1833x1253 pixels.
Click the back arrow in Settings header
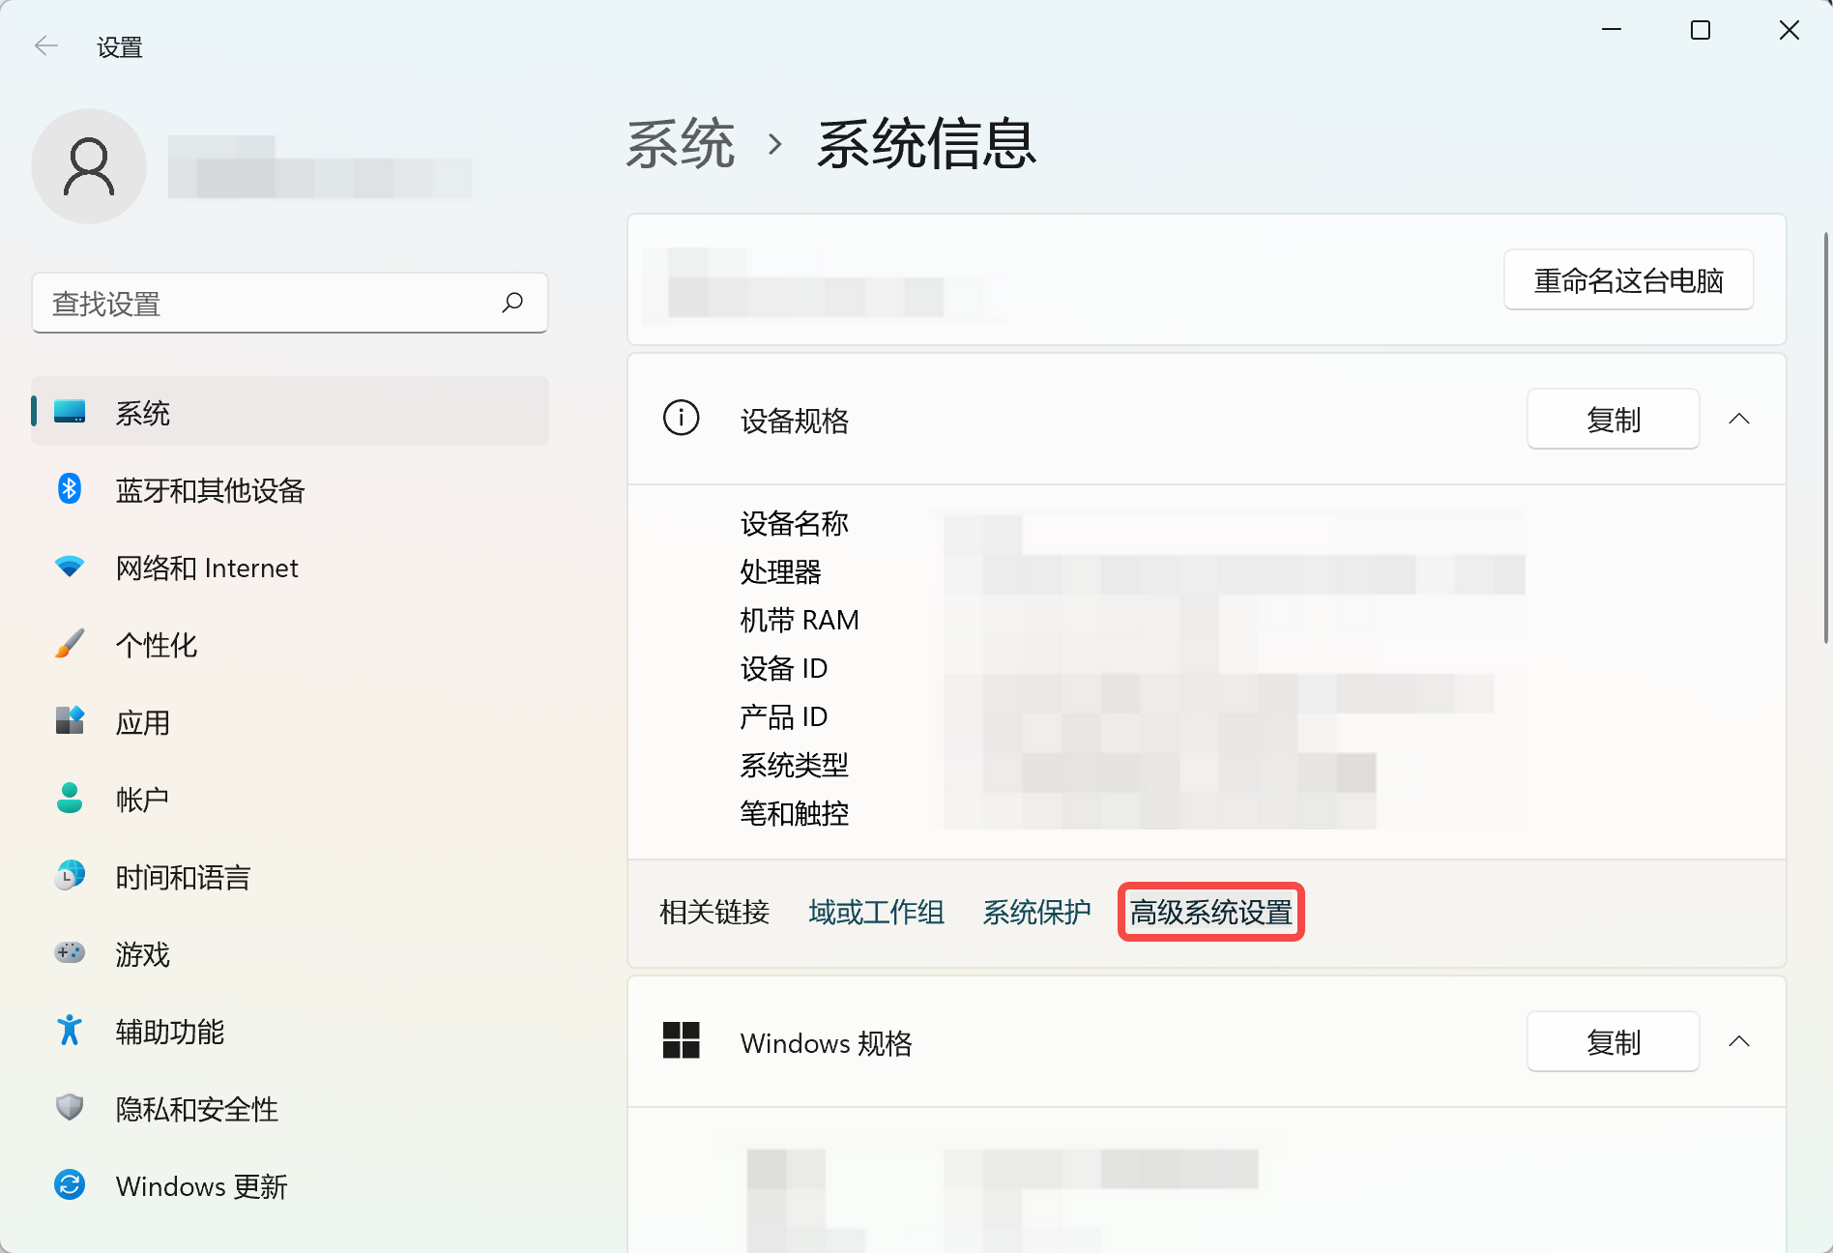[45, 45]
